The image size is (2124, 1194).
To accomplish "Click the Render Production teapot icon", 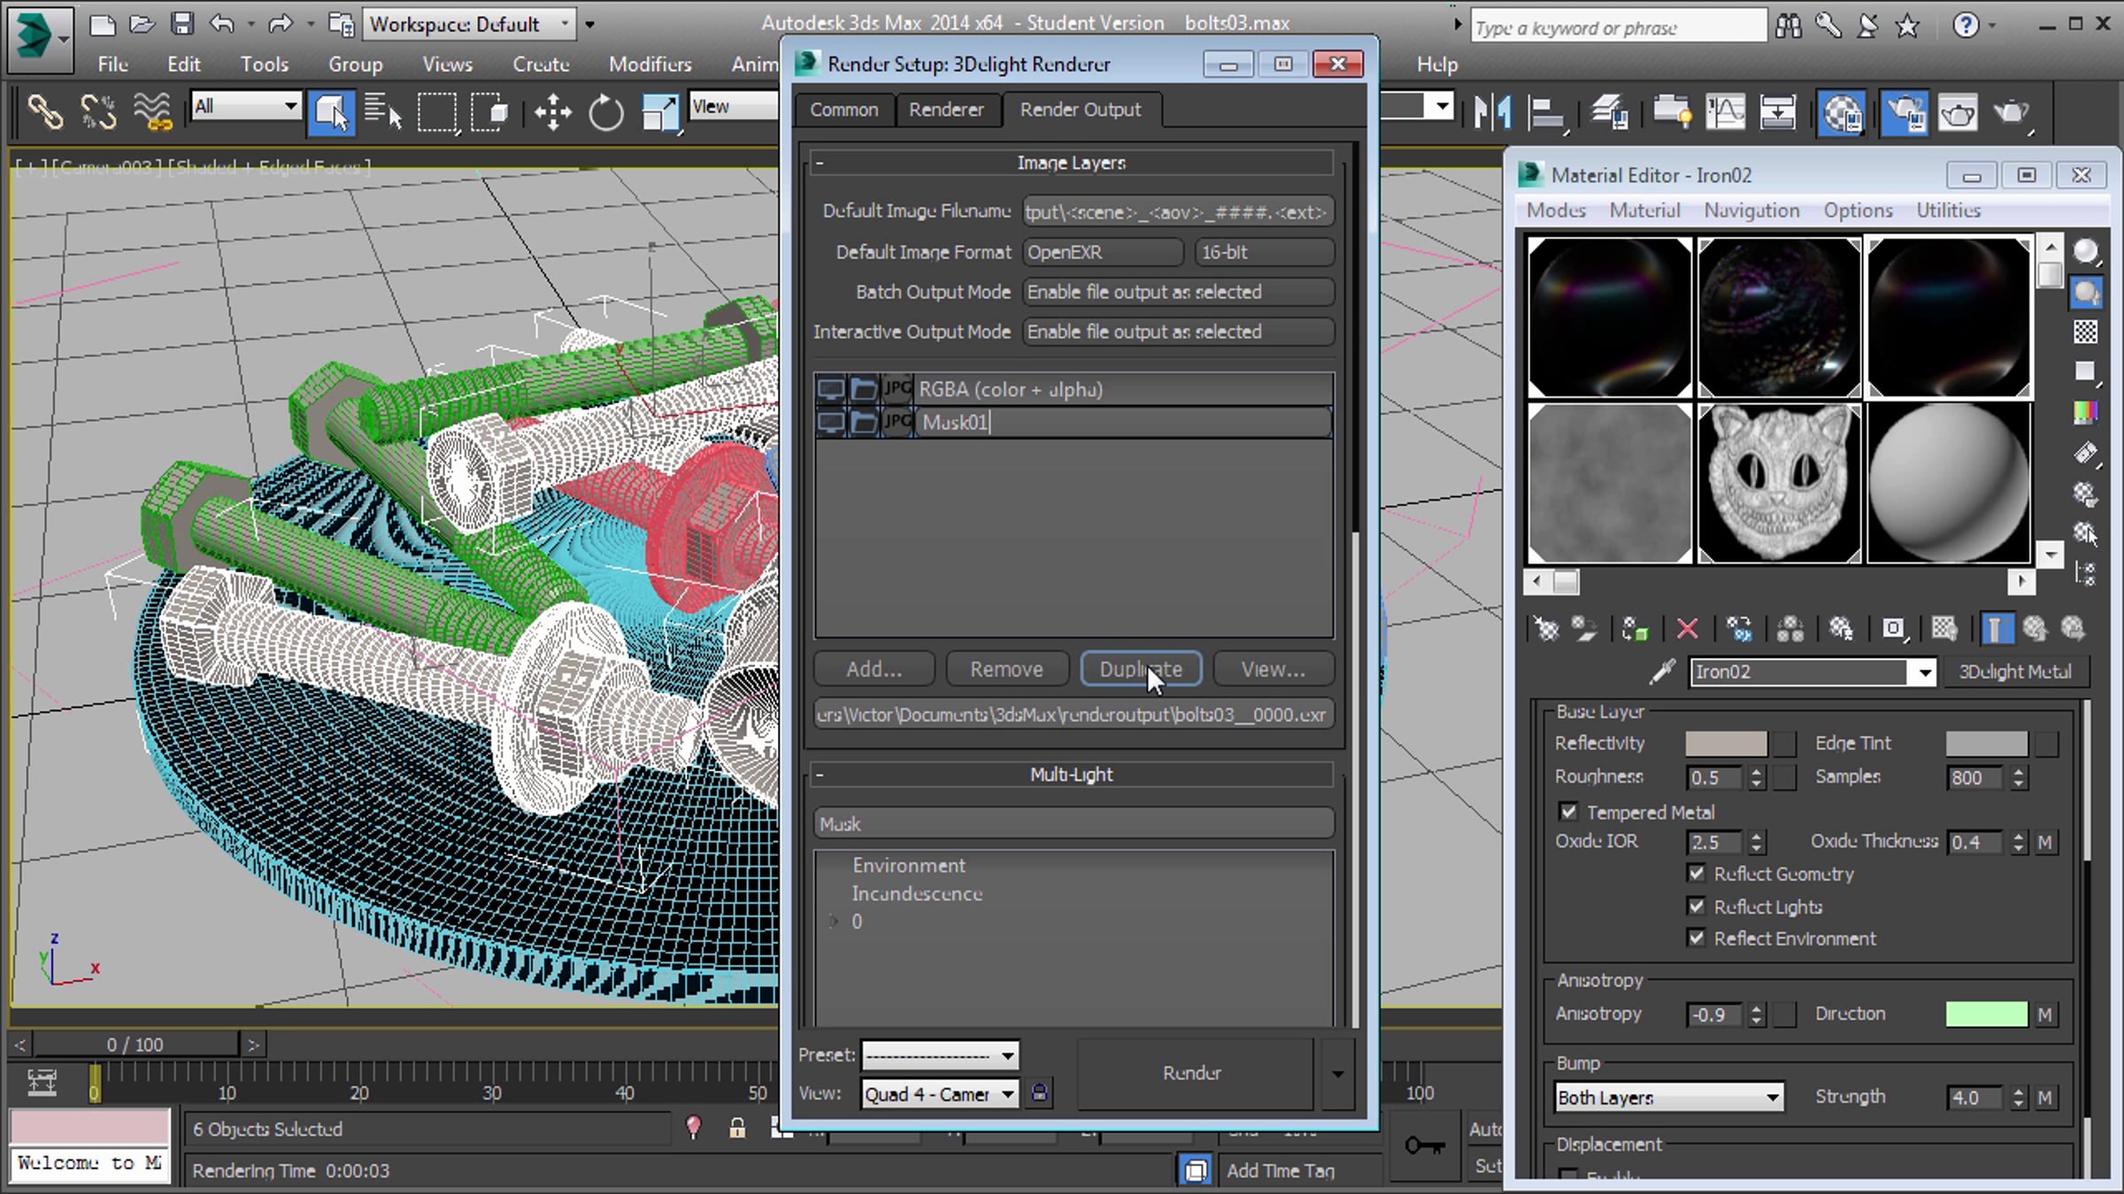I will [x=2012, y=112].
